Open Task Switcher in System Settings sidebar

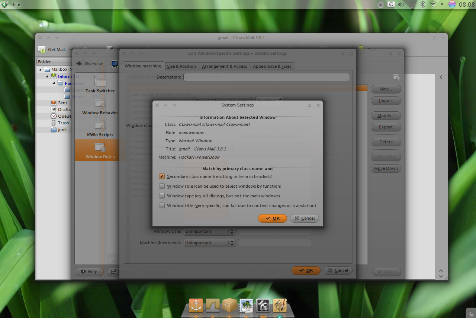(100, 85)
